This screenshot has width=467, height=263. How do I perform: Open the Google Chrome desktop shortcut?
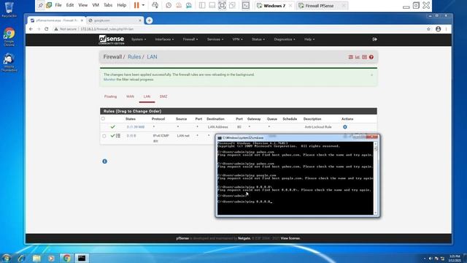9,37
